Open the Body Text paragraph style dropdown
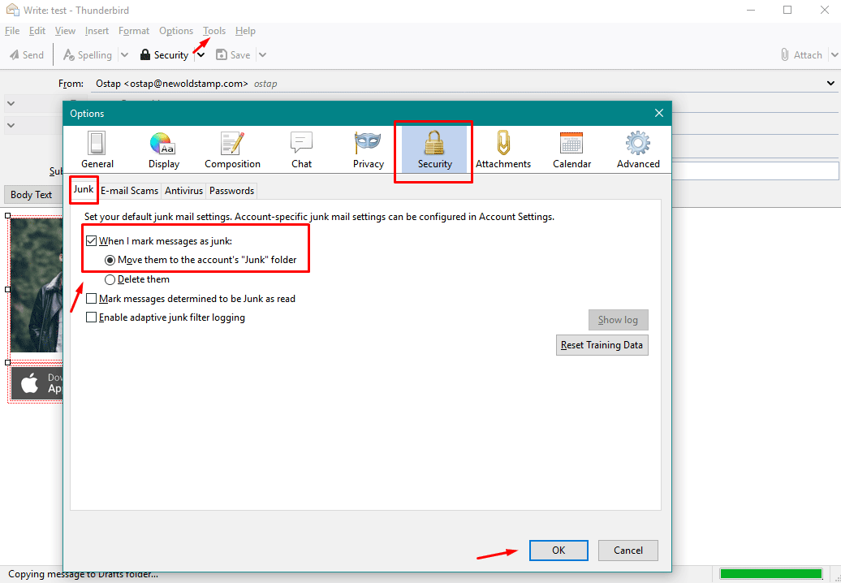 coord(32,195)
